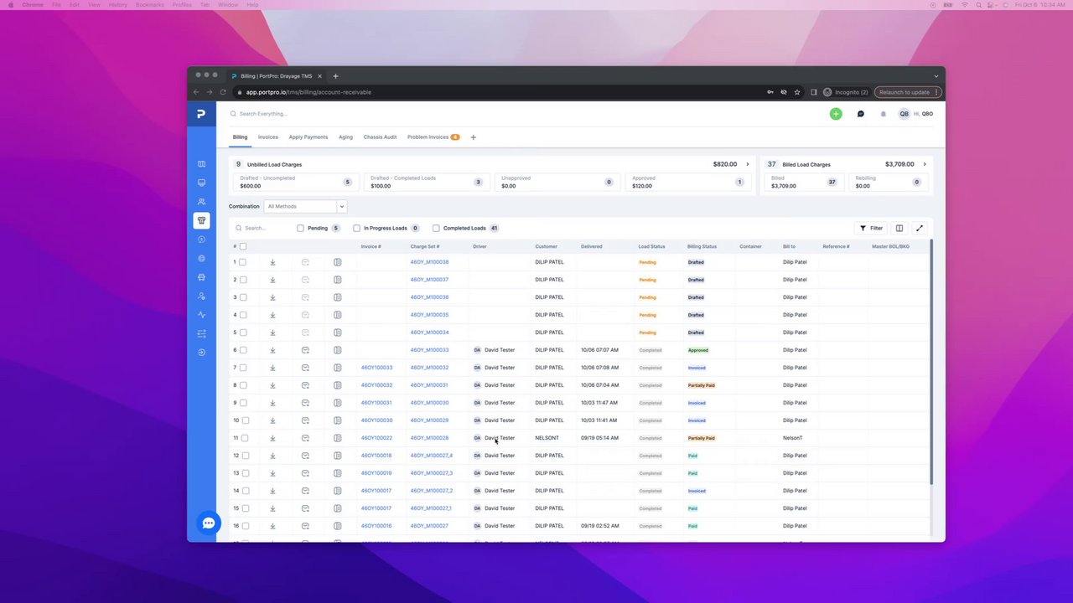
Task: Open Approved $120.00 card
Action: [x=687, y=182]
